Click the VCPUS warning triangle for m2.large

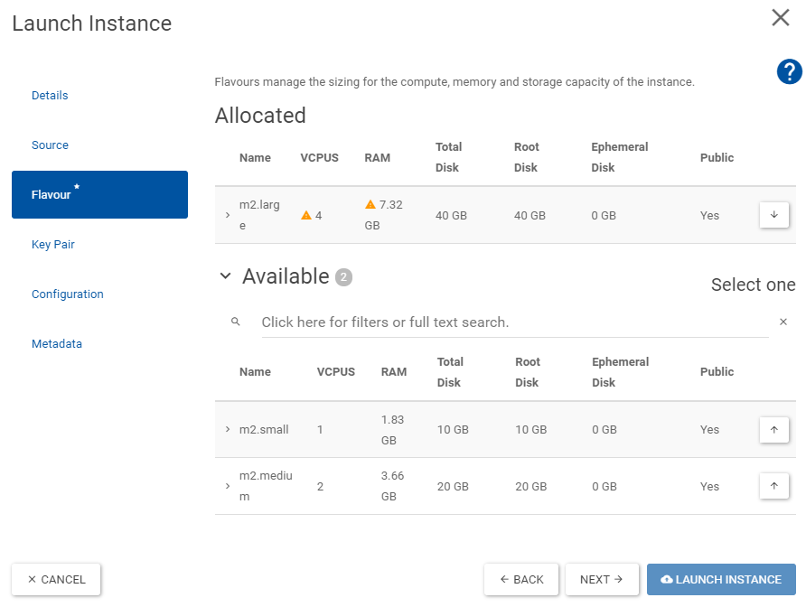pyautogui.click(x=306, y=216)
